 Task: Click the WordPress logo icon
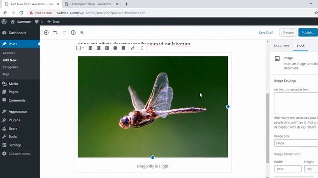pyautogui.click(x=4, y=22)
